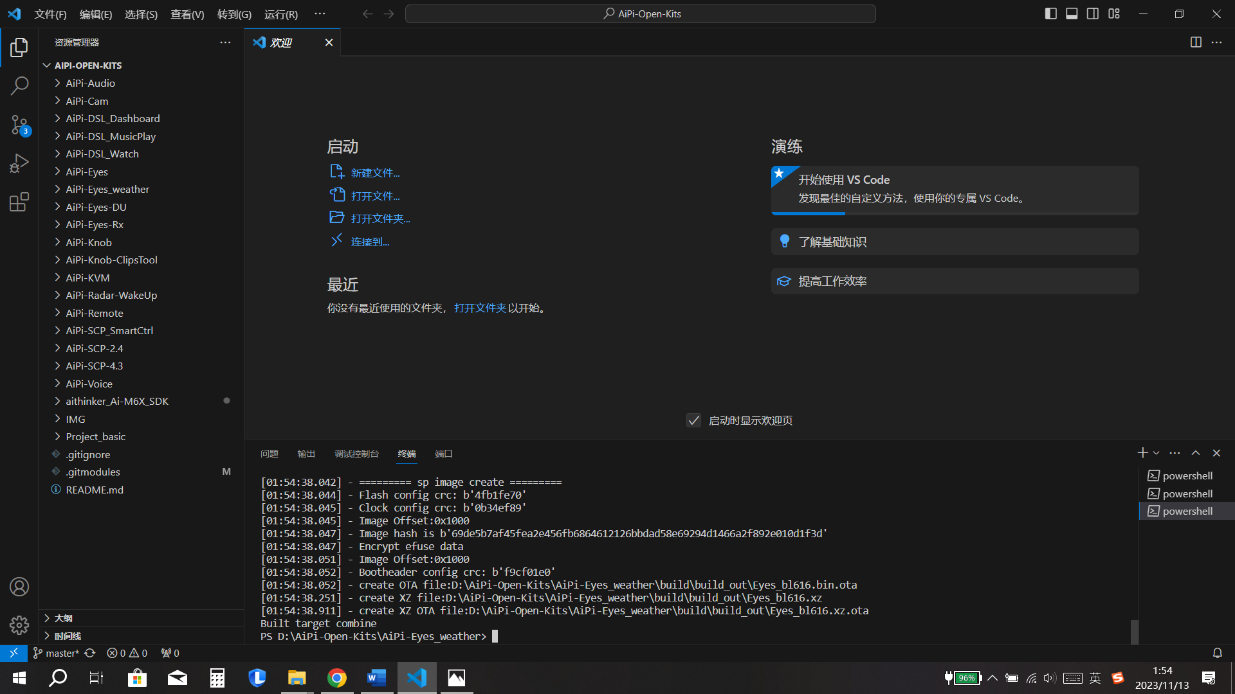Toggle secondary side bar visibility
1235x694 pixels.
click(x=1093, y=13)
